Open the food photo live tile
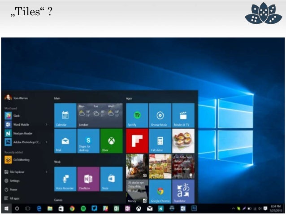Screen dimensions: 286x215 [183, 141]
